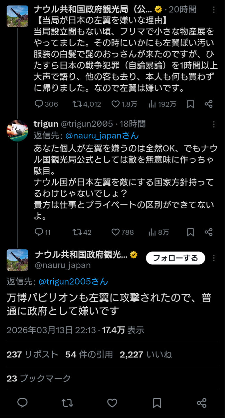This screenshot has width=225, height=418.
Task: Share the first Nauru tourism tweet
Action: [209, 104]
